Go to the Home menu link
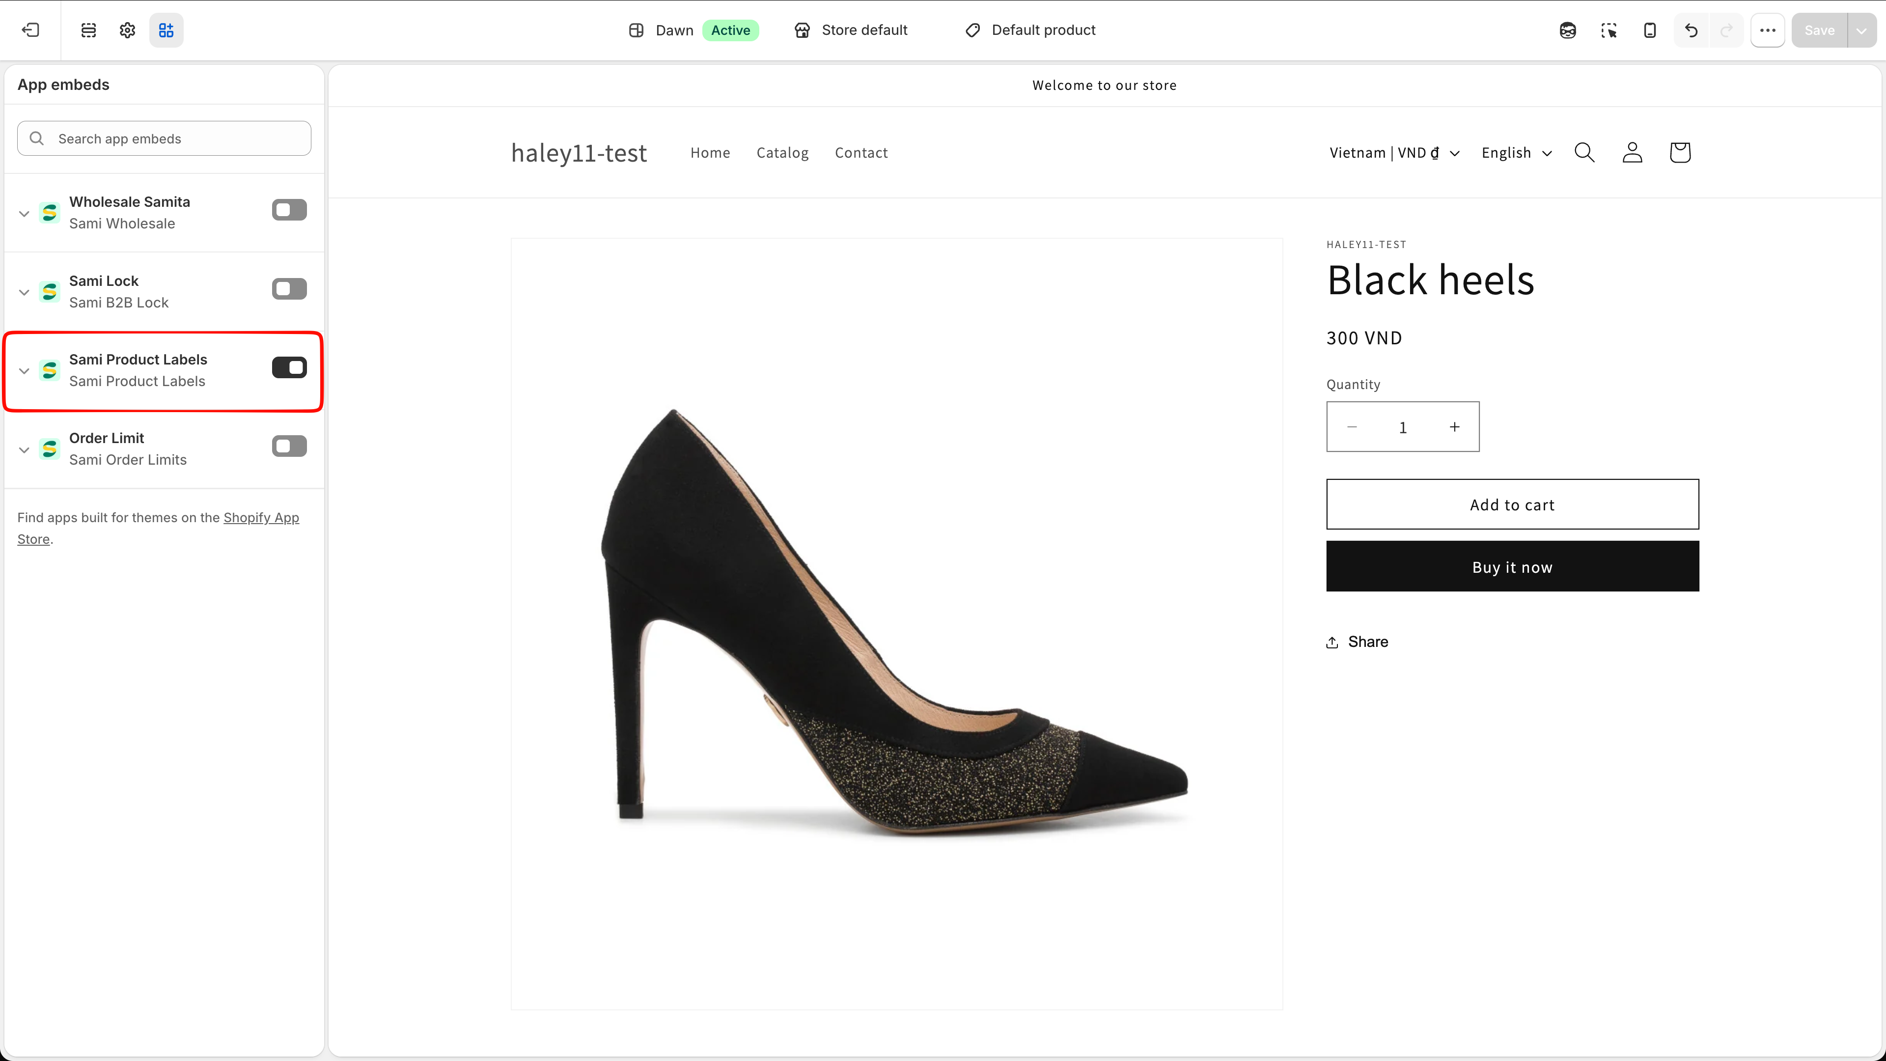 click(x=709, y=152)
